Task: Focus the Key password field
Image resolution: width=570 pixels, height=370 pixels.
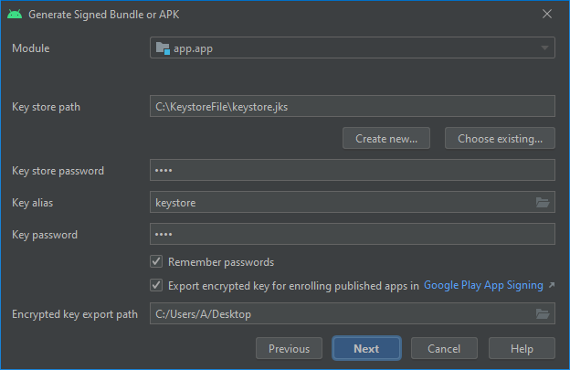Action: [353, 234]
